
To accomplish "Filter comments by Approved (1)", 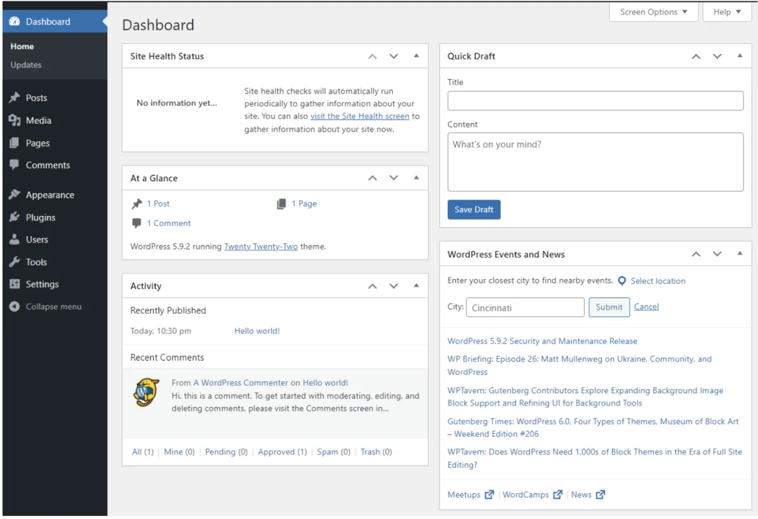I will tap(282, 452).
